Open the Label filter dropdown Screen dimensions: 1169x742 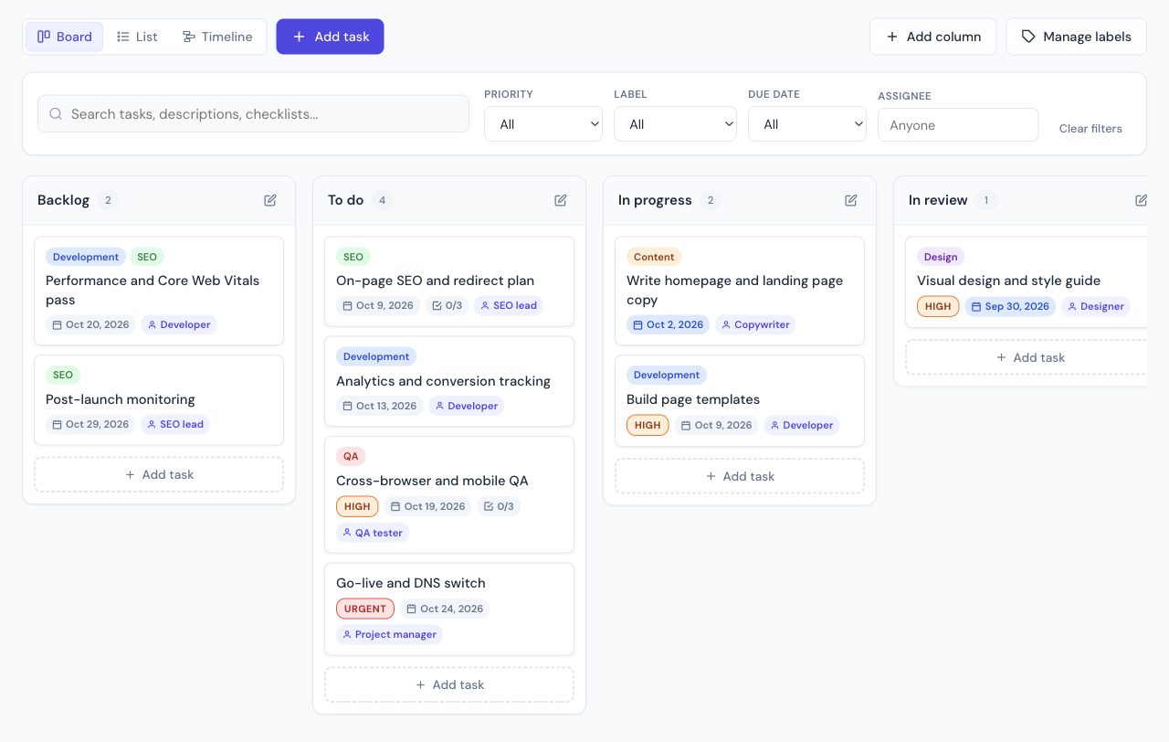(x=675, y=124)
